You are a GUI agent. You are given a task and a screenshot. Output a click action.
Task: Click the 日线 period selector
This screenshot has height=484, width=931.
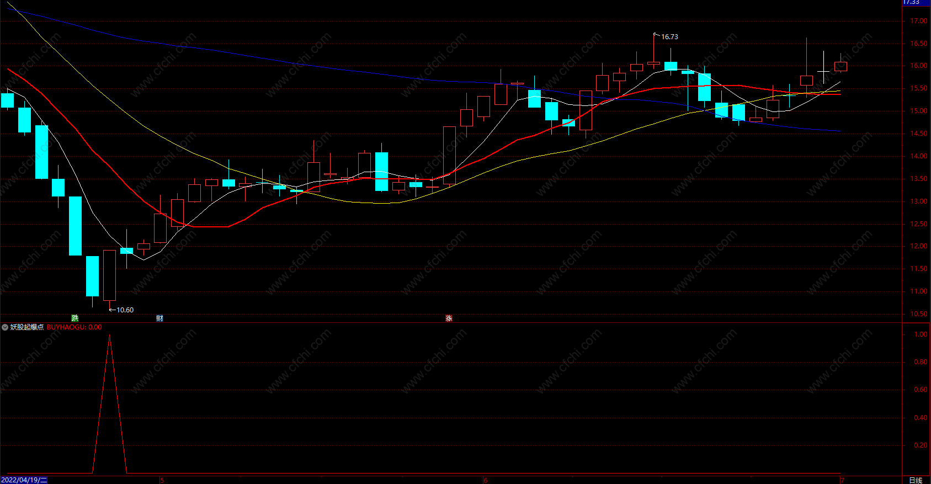916,480
